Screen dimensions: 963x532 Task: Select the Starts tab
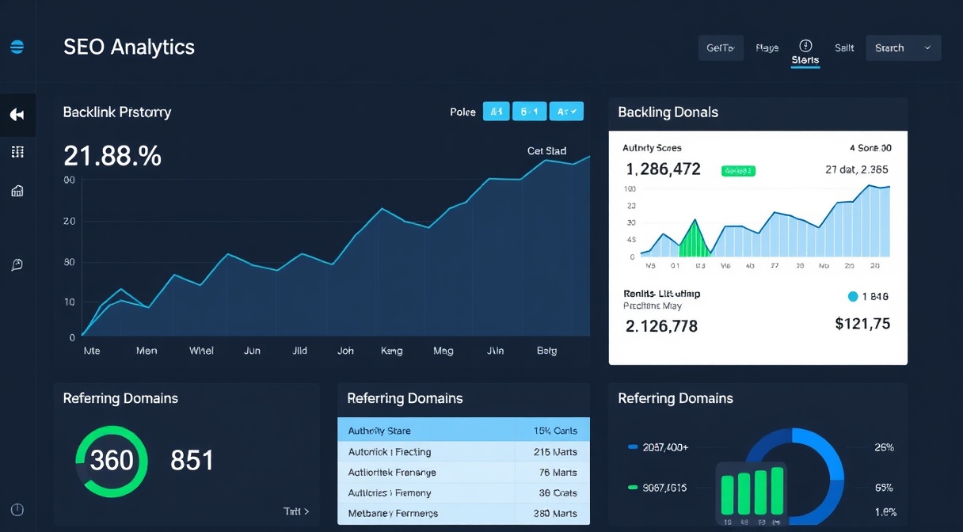(805, 60)
